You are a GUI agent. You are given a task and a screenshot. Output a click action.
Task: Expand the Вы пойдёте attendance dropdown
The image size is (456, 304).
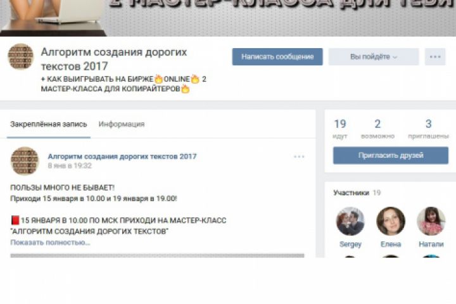point(374,57)
